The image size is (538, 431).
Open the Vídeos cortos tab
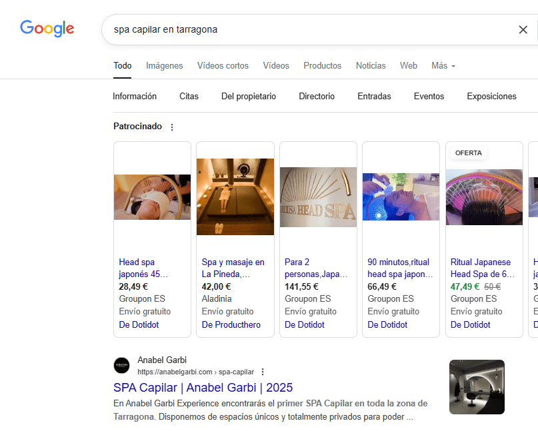point(223,66)
